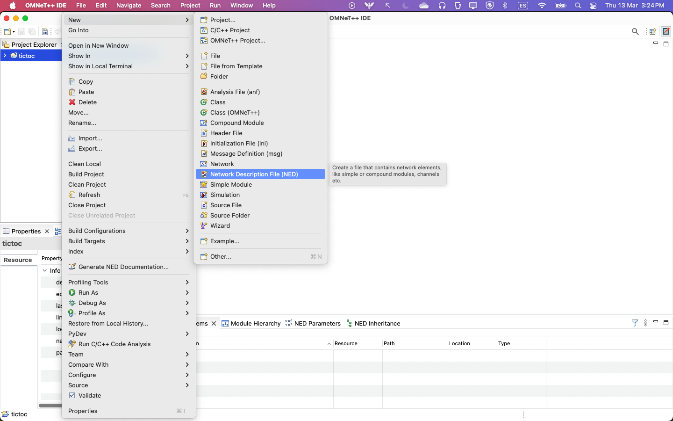Screen dimensions: 673x421
Task: Open Show In submenu
Action: point(129,56)
